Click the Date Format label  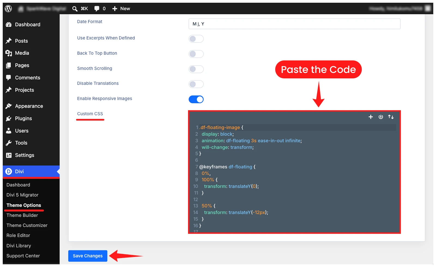click(90, 22)
